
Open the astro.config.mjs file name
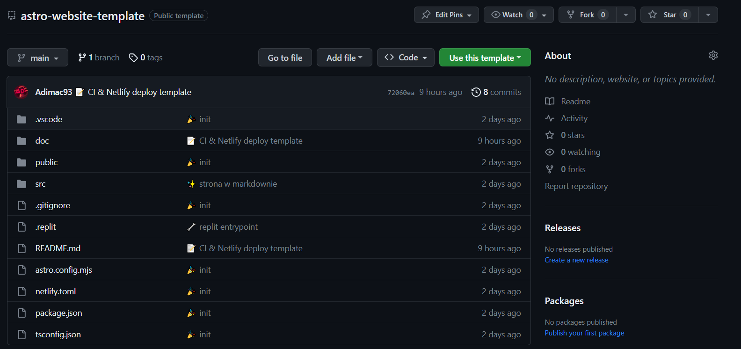click(64, 270)
